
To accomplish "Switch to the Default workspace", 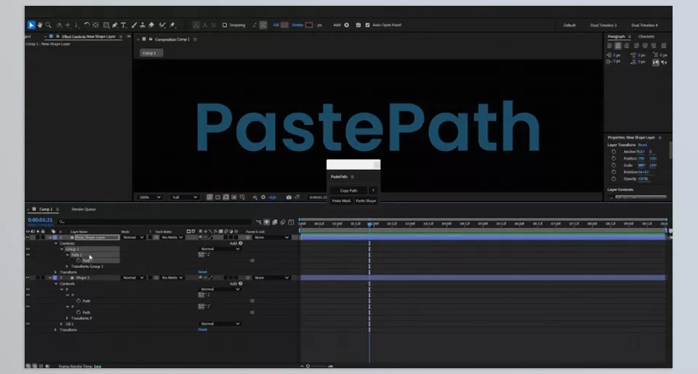I will [x=569, y=25].
